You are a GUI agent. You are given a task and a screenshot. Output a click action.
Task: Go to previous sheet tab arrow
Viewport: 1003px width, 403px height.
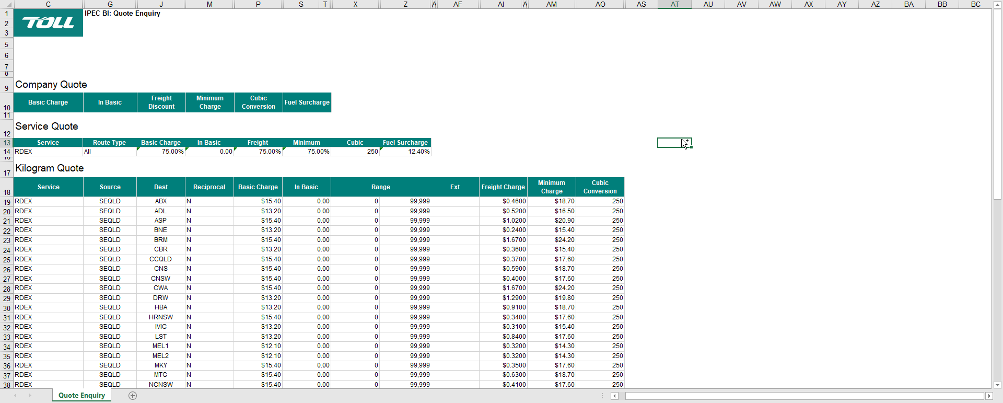tap(16, 396)
